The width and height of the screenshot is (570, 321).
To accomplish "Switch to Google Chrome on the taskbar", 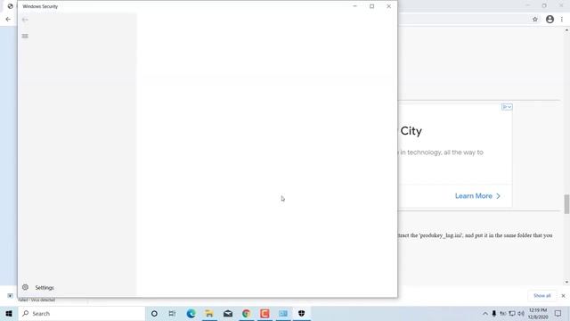I will (247, 313).
